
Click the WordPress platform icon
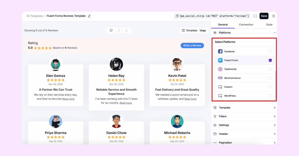click(x=220, y=96)
